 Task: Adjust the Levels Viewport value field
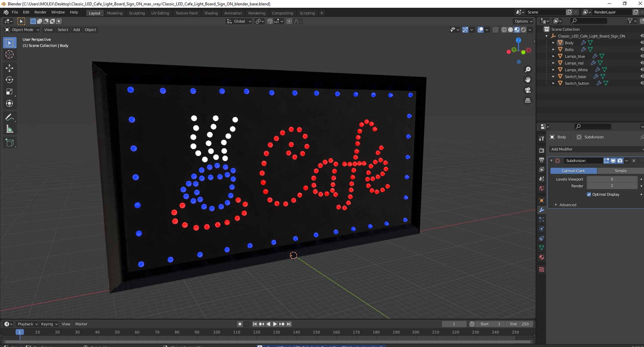612,179
